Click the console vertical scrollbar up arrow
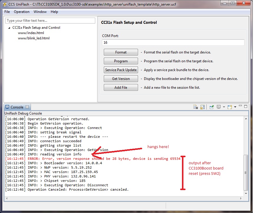This screenshot has width=261, height=213. point(246,119)
